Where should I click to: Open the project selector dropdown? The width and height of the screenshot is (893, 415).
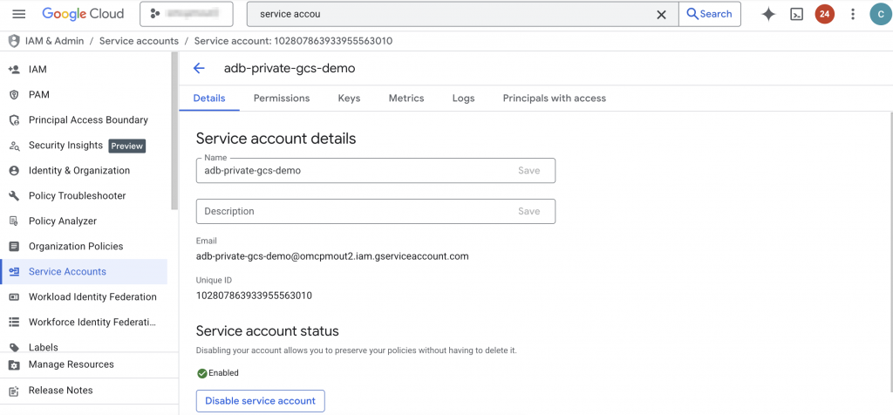coord(186,14)
